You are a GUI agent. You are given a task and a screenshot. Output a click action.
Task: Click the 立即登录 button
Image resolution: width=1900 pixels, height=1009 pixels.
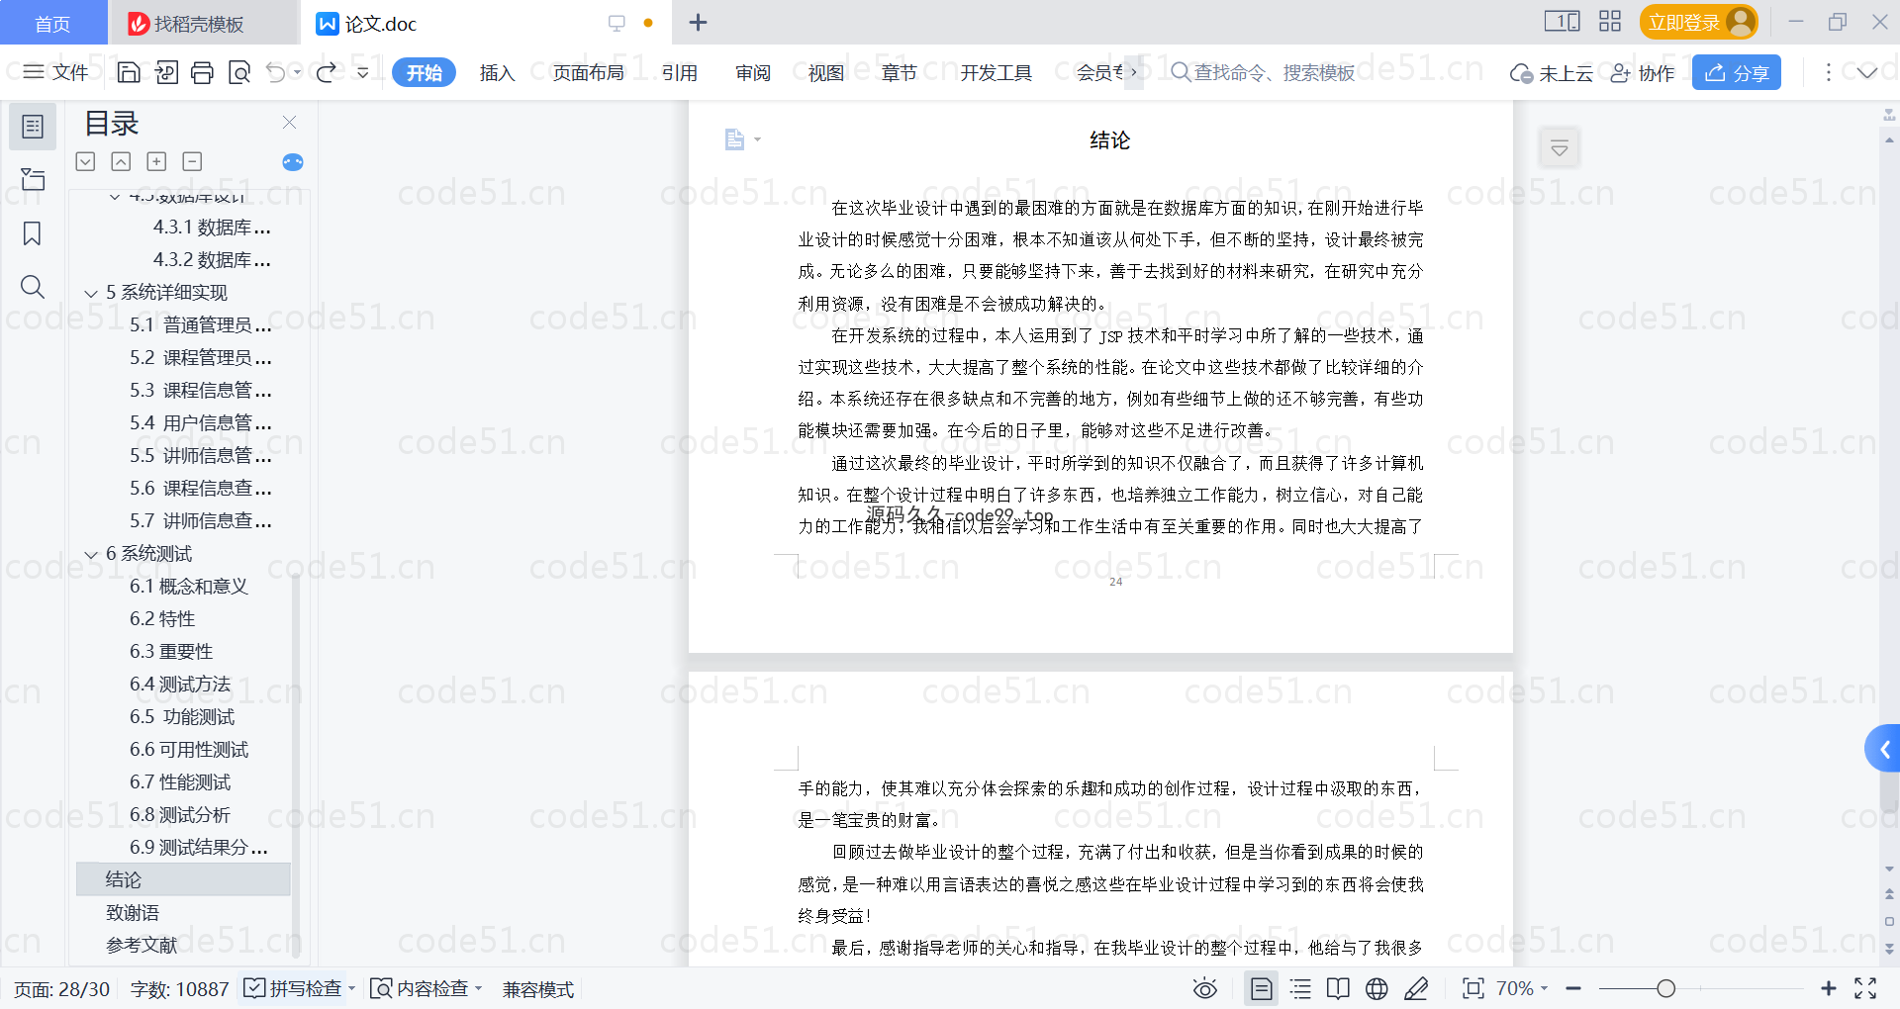click(1698, 22)
